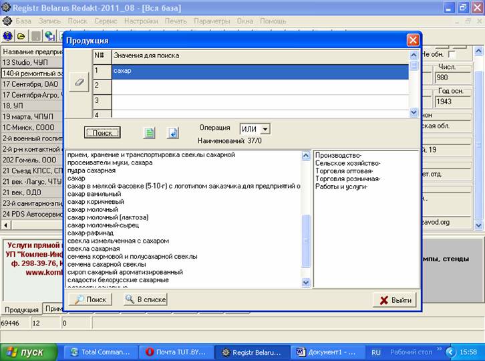Open the Настройки menu
Image resolution: width=485 pixels, height=361 pixels.
pos(141,21)
